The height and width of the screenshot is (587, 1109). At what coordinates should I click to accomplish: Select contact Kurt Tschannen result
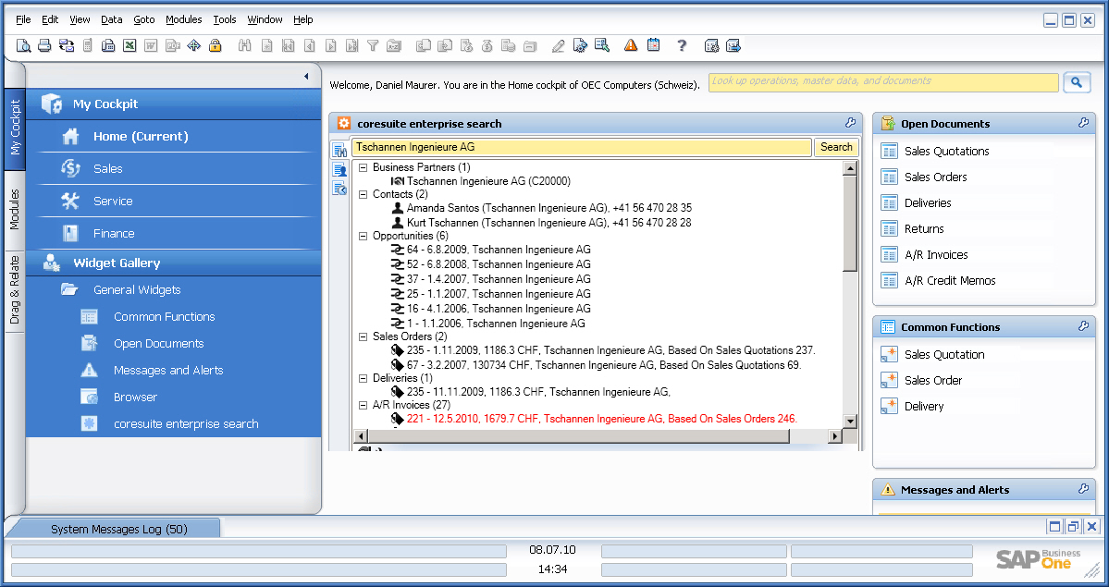548,222
